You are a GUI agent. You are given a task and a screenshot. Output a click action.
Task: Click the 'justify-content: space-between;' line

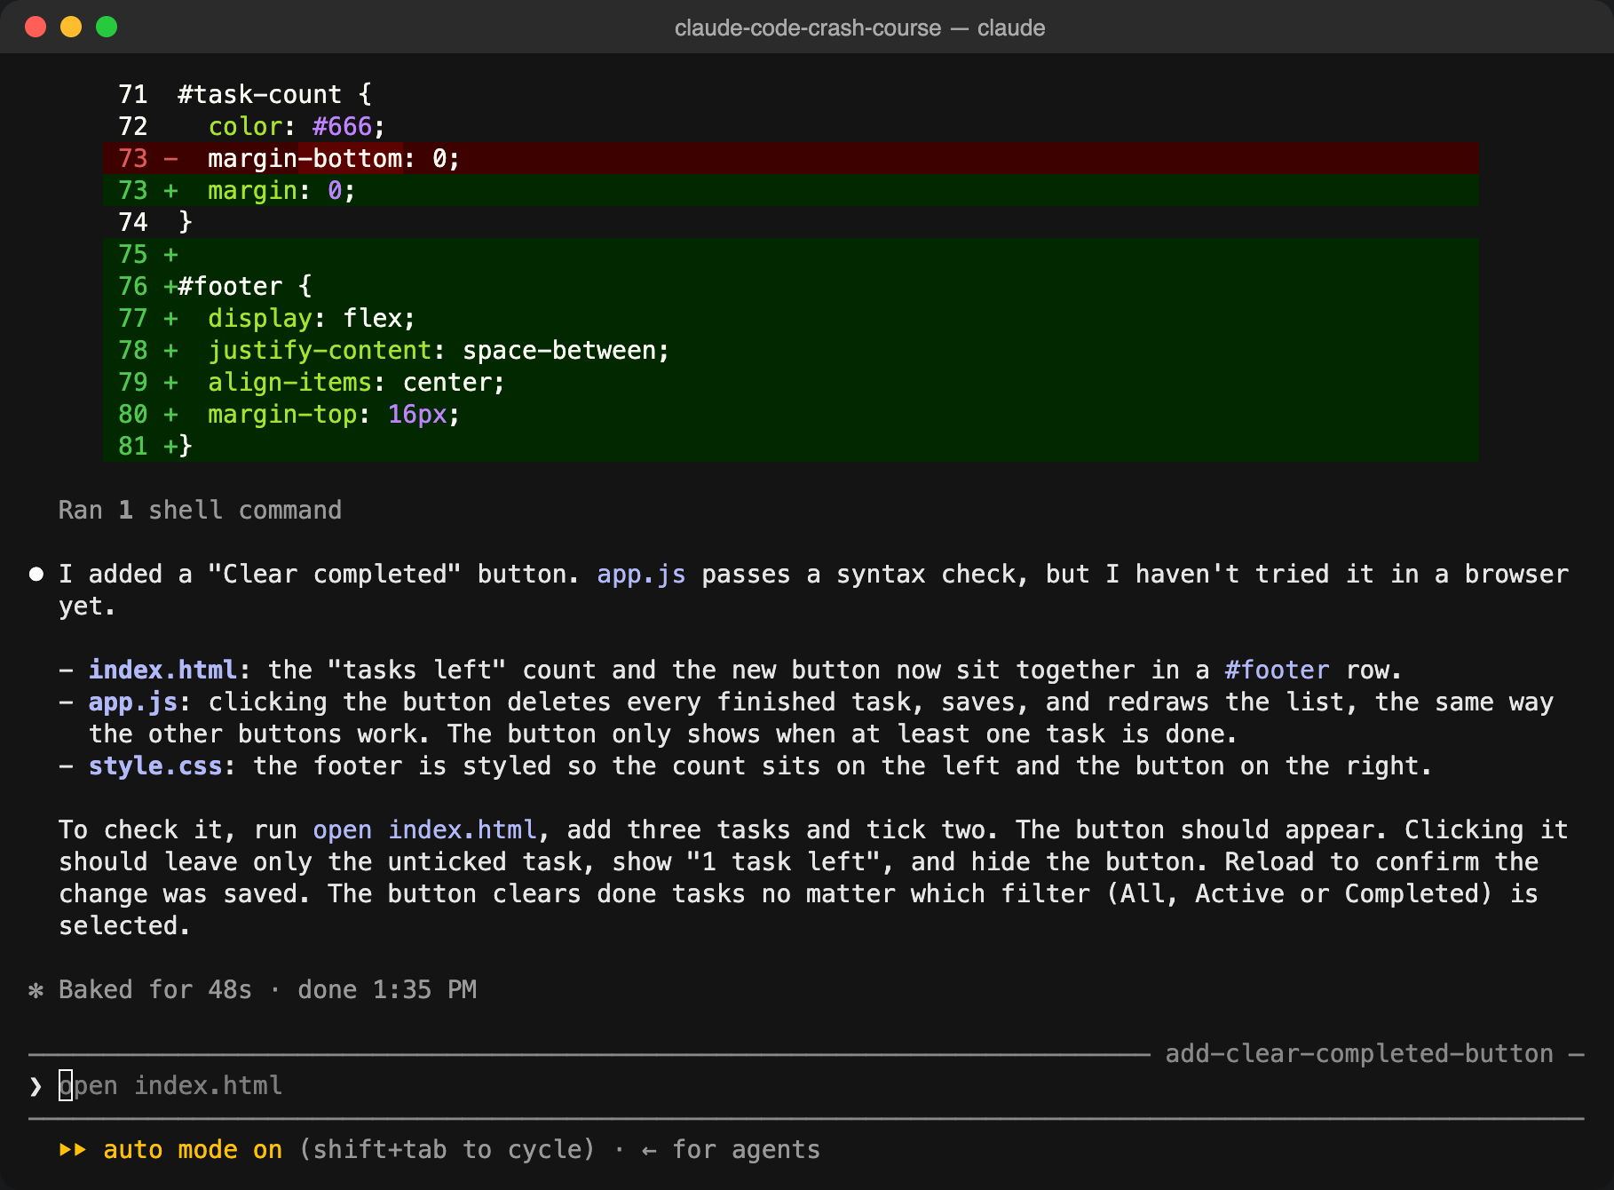tap(791, 350)
